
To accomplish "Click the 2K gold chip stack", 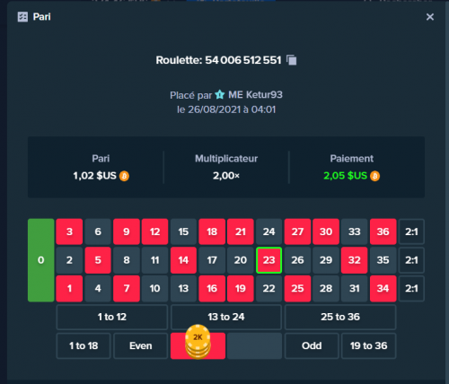I will pyautogui.click(x=198, y=342).
